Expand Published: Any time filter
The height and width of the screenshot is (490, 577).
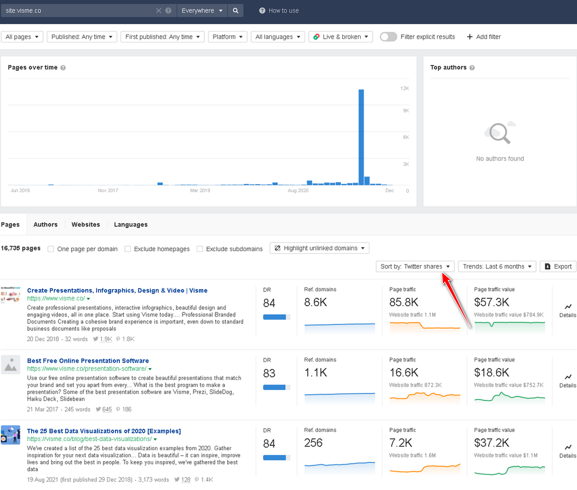82,37
